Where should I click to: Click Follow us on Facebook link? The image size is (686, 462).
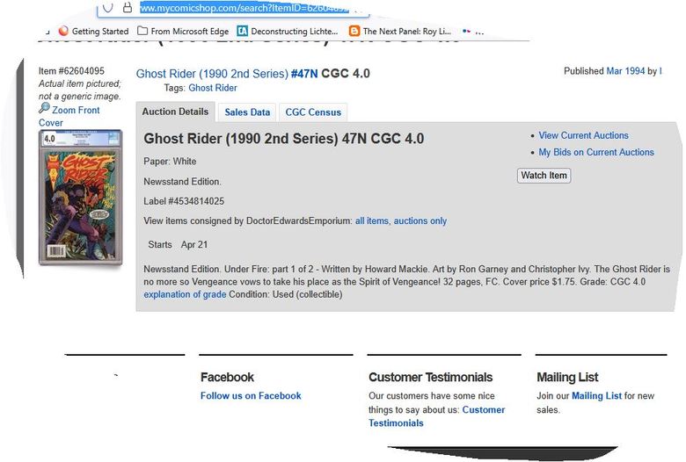pyautogui.click(x=251, y=395)
